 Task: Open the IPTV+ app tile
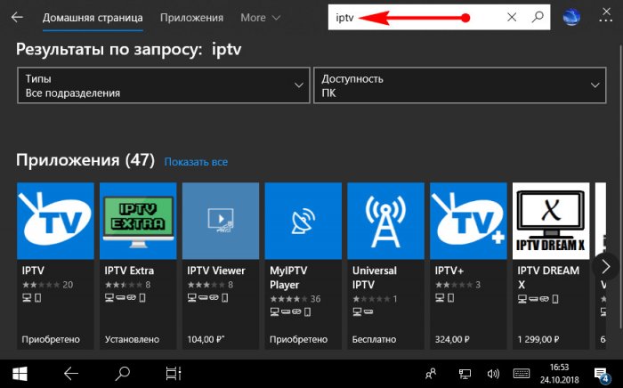pyautogui.click(x=468, y=221)
